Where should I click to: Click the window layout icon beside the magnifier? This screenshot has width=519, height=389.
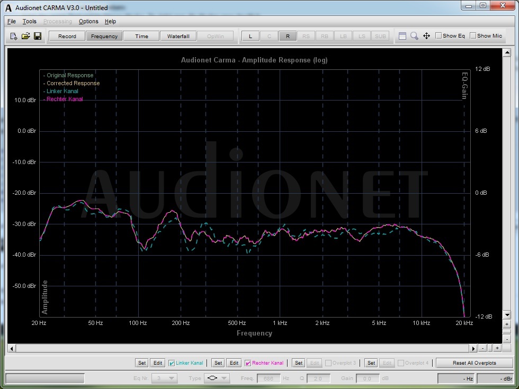click(x=402, y=36)
